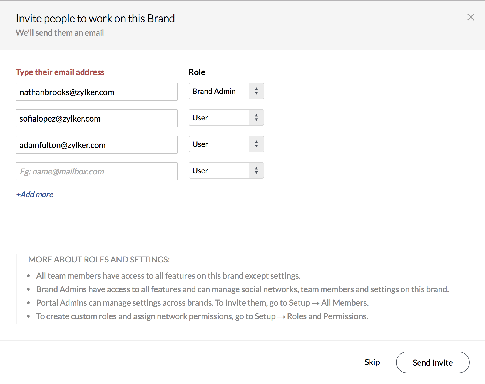Click the up-down arrows on the last role selector
This screenshot has height=384, width=485.
click(x=256, y=171)
